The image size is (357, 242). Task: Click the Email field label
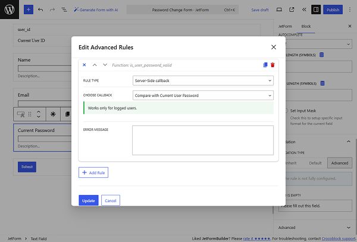23,95
